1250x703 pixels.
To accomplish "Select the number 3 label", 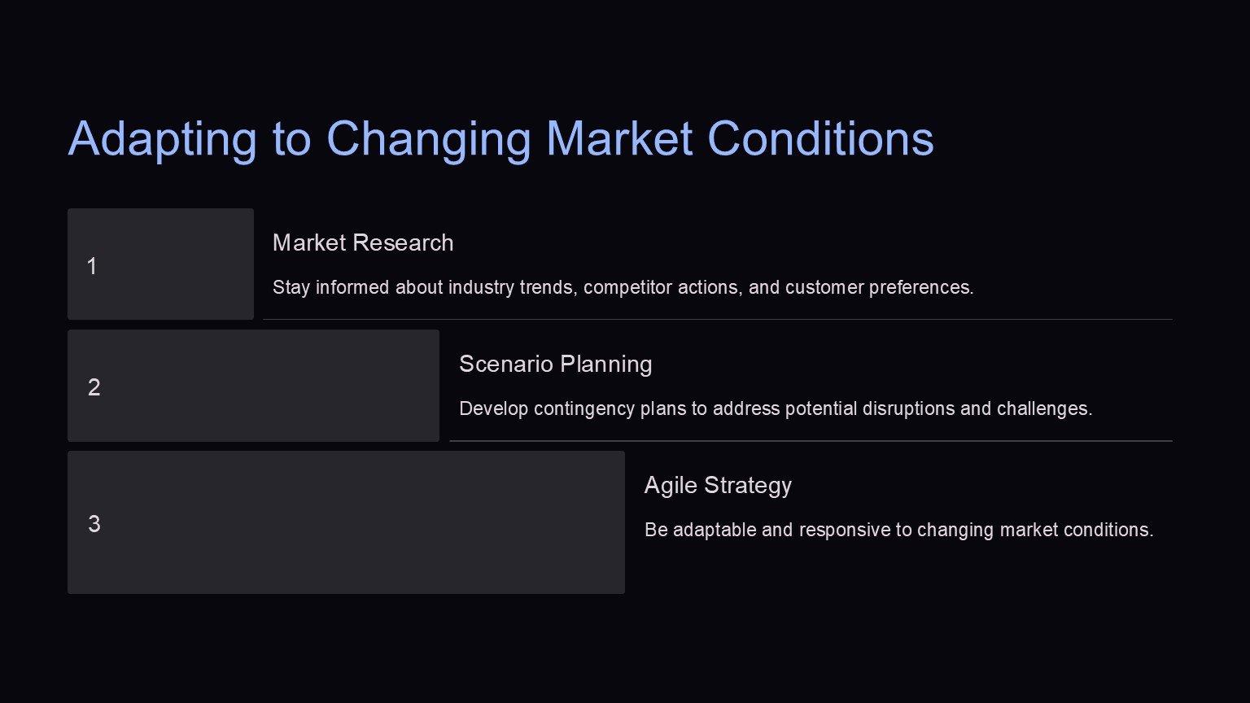I will pyautogui.click(x=94, y=524).
